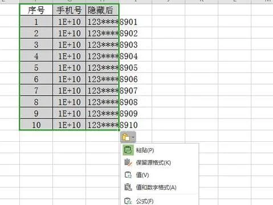Select the 序号 cell with value 2
273x205 pixels.
click(36, 33)
